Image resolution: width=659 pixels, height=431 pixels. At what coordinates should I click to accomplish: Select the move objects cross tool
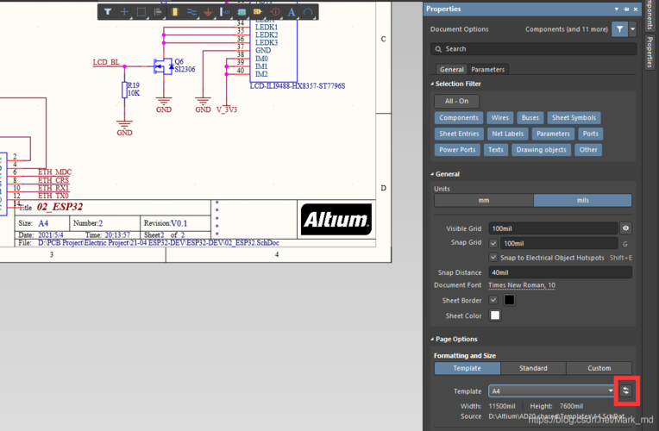click(124, 12)
